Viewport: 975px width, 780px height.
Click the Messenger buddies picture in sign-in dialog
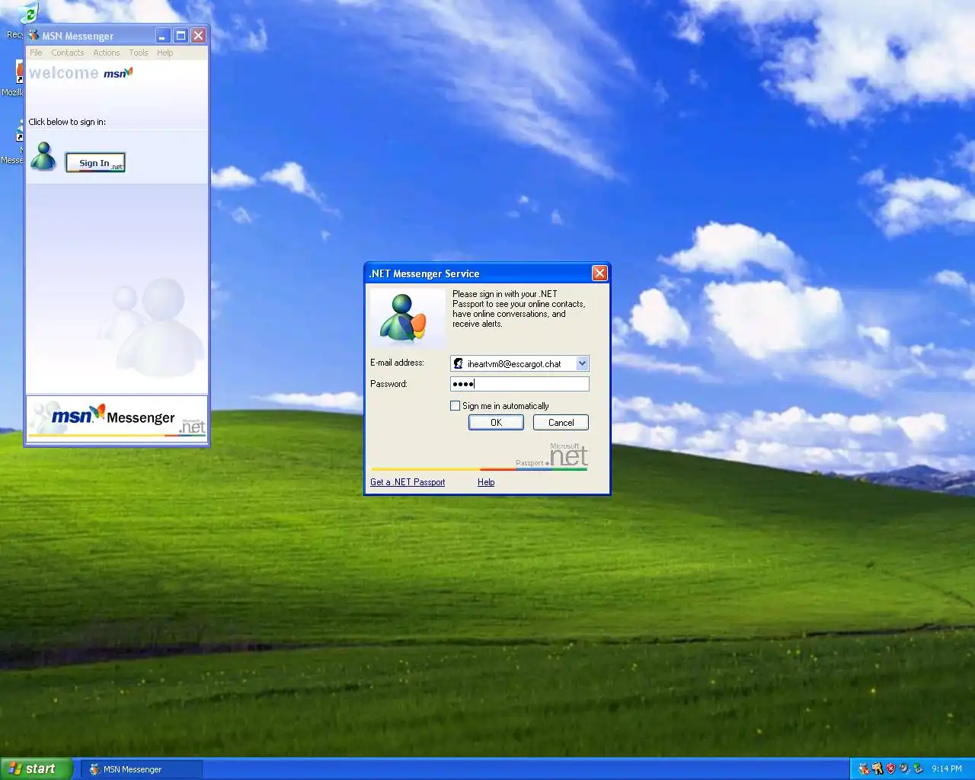406,318
